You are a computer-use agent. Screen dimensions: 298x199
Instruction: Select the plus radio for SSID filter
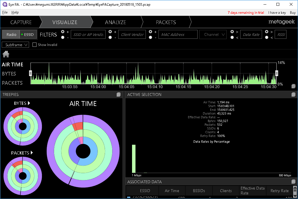point(63,32)
